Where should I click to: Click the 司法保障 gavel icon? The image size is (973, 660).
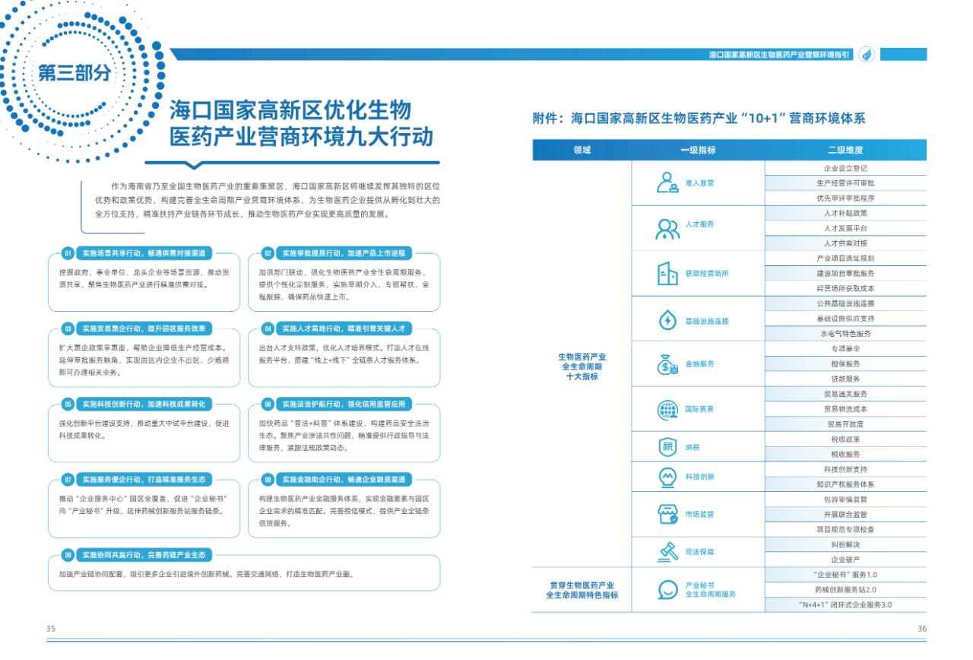tap(667, 551)
